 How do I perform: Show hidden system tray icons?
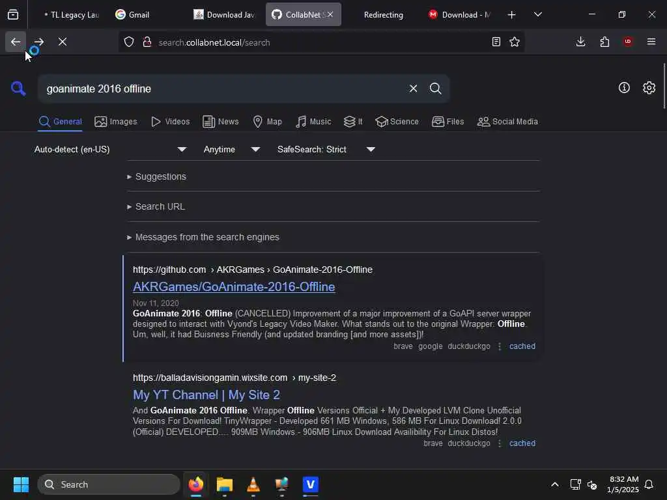point(555,484)
